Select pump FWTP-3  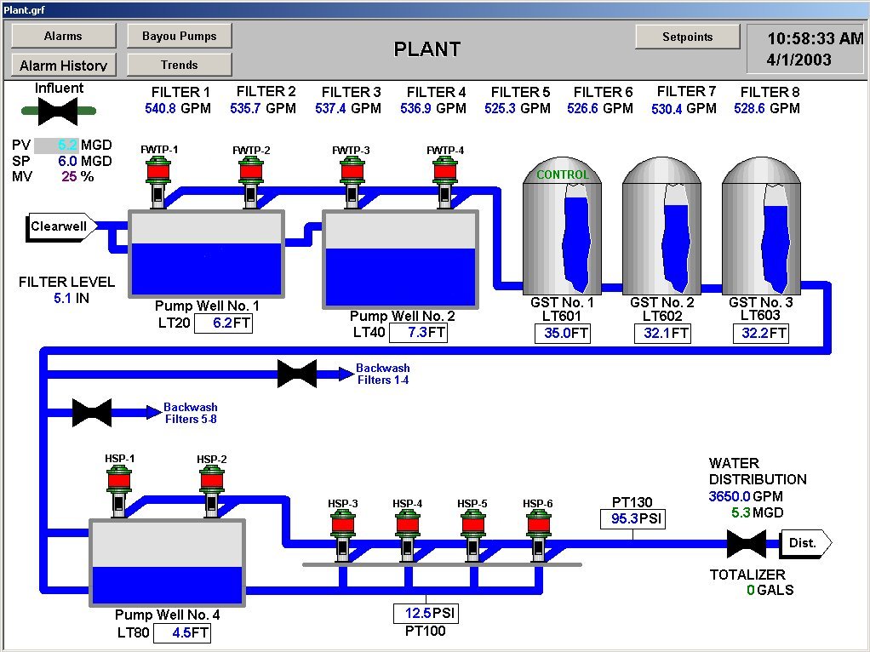[352, 181]
